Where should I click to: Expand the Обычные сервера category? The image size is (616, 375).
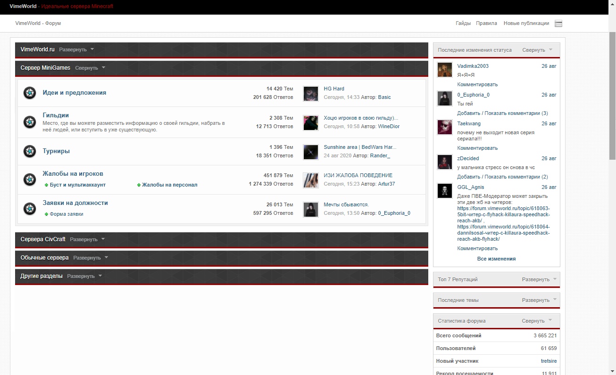(x=91, y=258)
